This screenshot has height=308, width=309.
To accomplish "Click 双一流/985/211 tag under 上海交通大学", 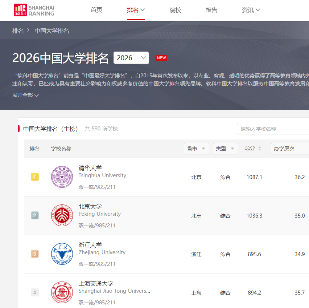I will tap(97, 302).
